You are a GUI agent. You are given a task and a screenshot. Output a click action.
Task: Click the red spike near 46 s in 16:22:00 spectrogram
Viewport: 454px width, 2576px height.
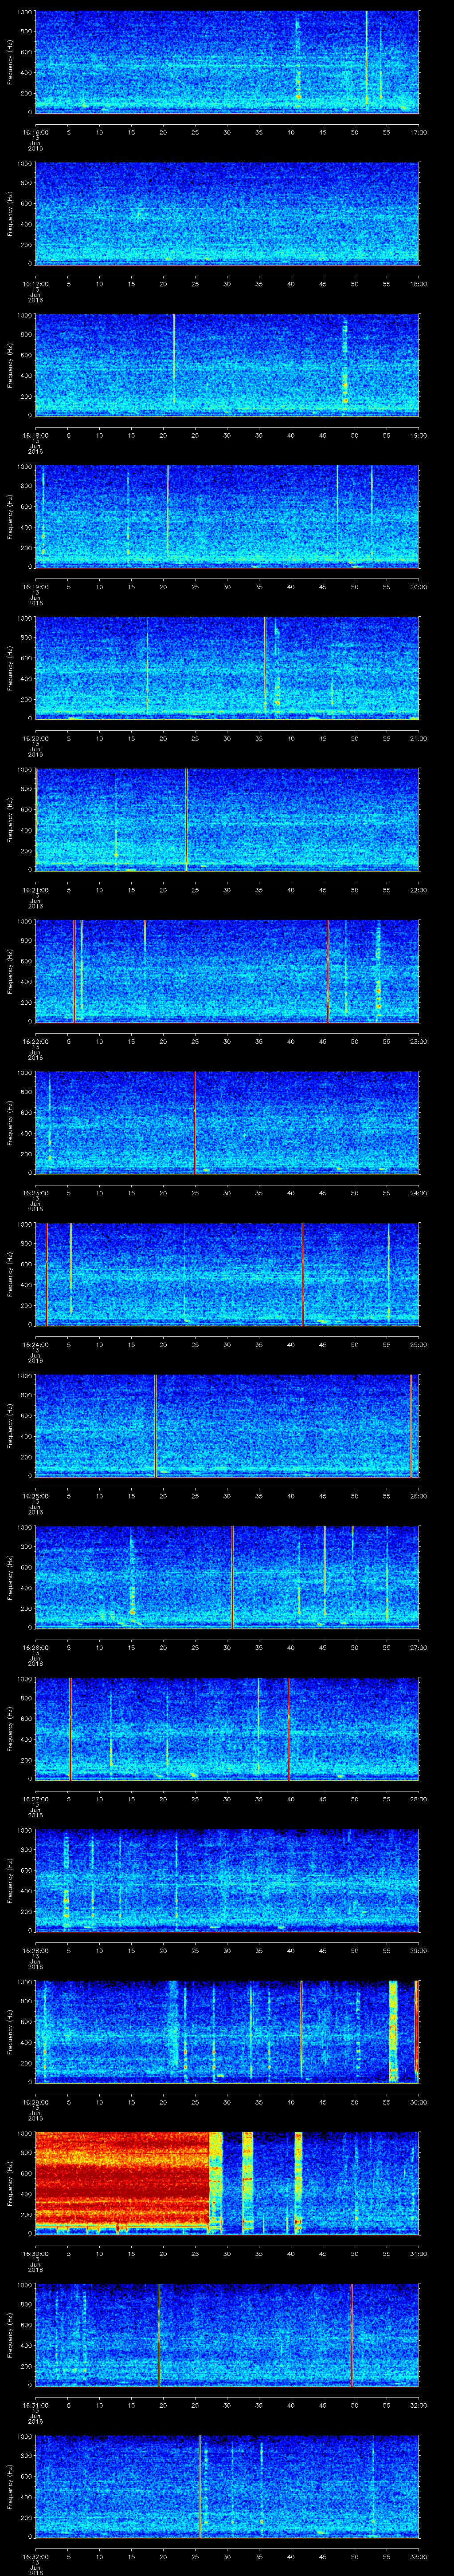[x=328, y=970]
